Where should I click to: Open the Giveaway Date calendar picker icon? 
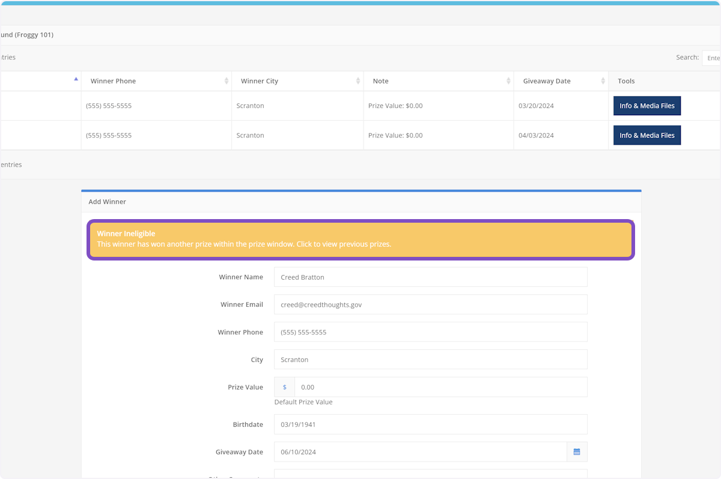click(577, 452)
